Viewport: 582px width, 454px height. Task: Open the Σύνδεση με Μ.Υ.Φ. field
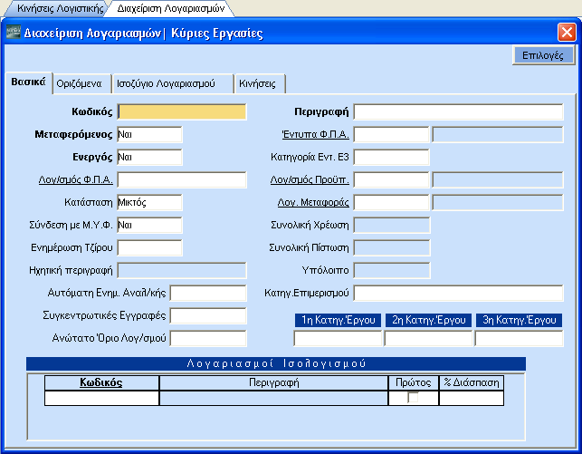click(x=149, y=225)
